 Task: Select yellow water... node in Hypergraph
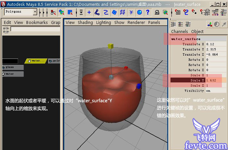(36, 61)
